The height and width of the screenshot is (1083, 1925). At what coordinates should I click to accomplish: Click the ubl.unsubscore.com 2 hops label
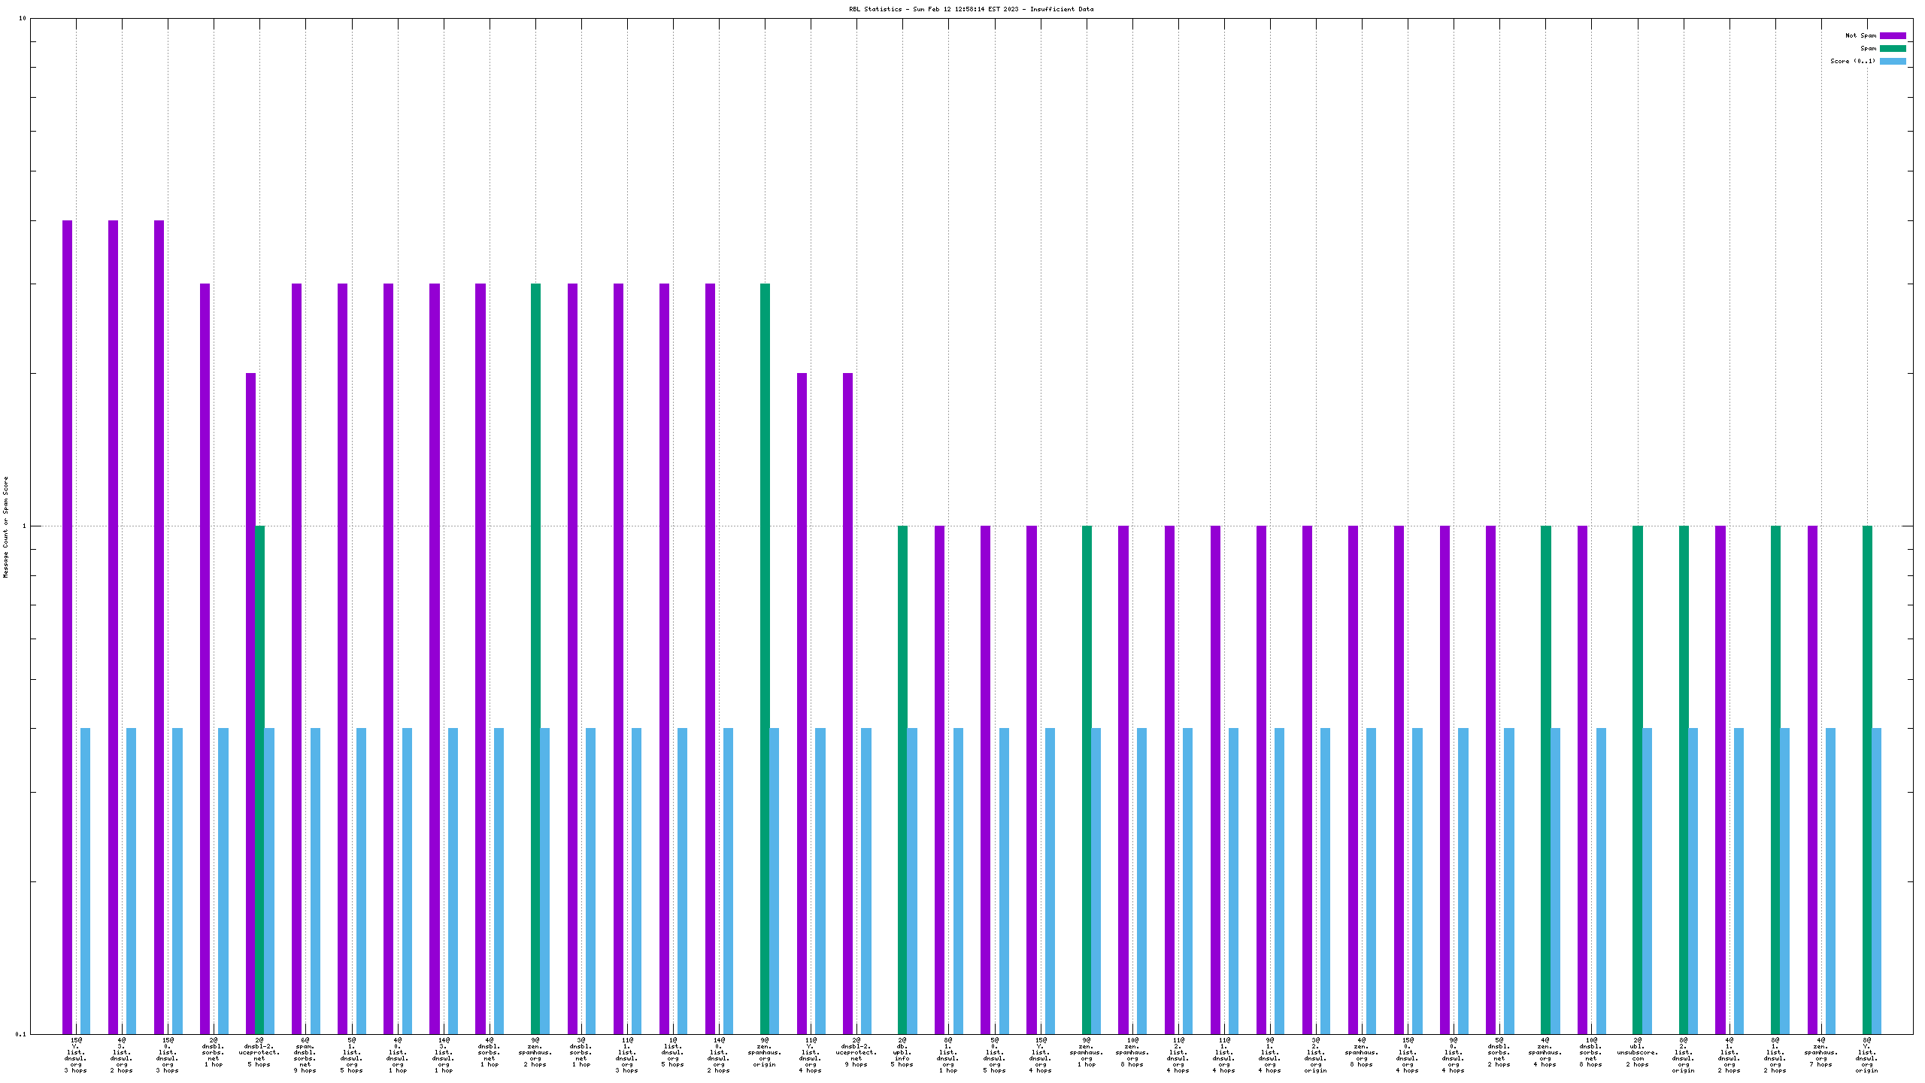(x=1637, y=1054)
